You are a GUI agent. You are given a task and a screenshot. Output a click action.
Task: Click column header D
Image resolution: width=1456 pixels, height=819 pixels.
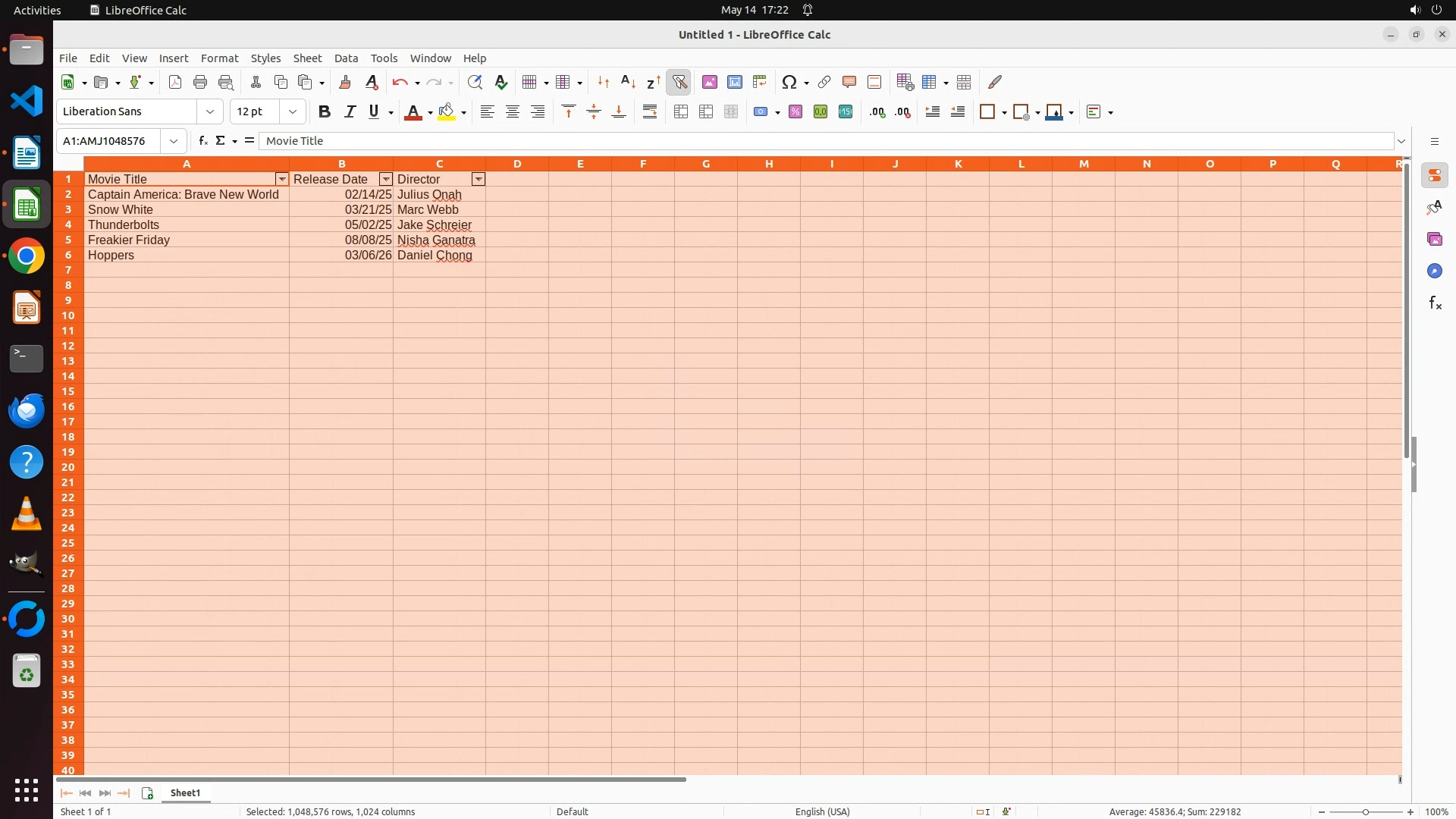(x=517, y=164)
